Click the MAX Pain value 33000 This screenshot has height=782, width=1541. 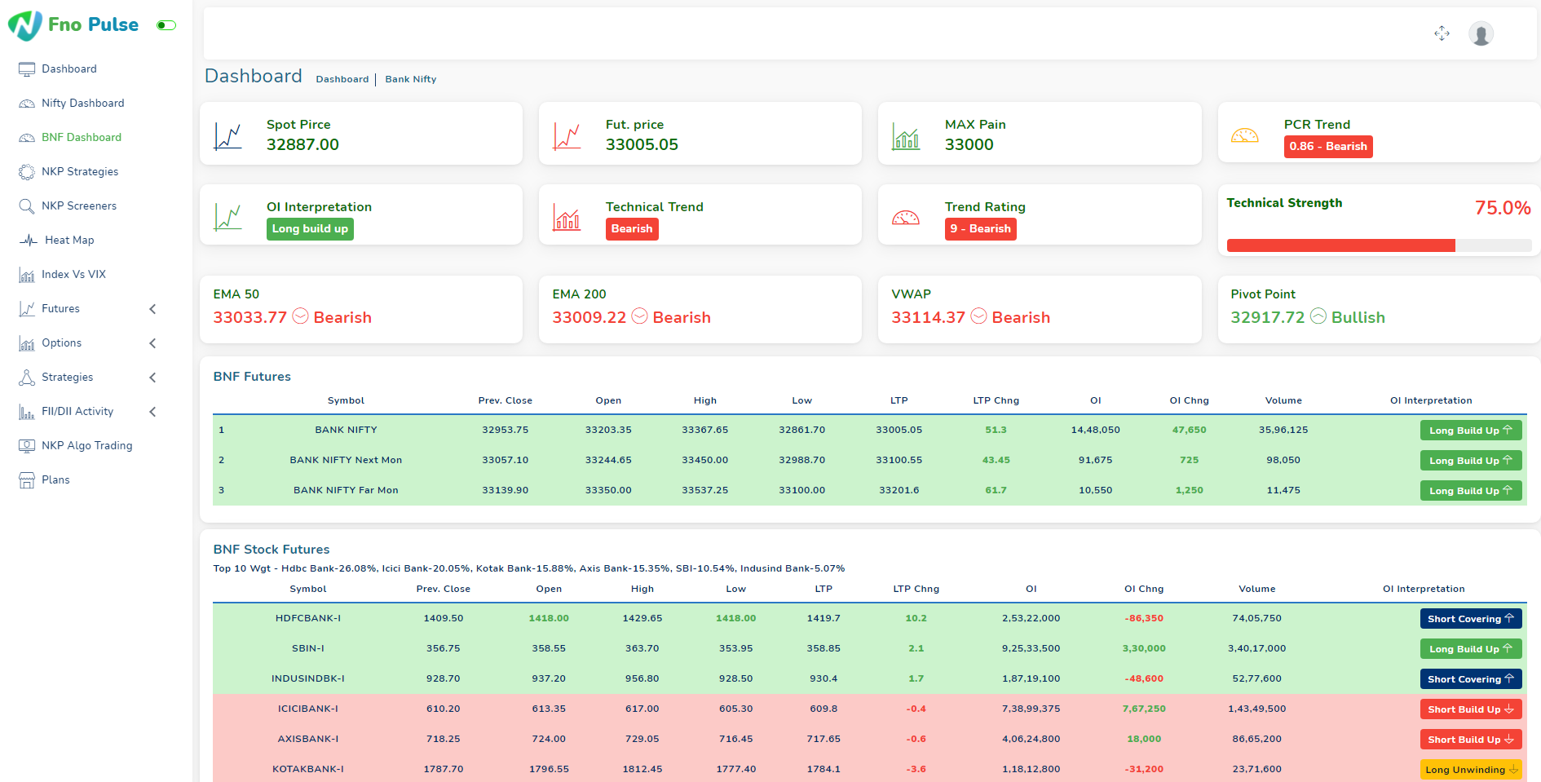[969, 144]
